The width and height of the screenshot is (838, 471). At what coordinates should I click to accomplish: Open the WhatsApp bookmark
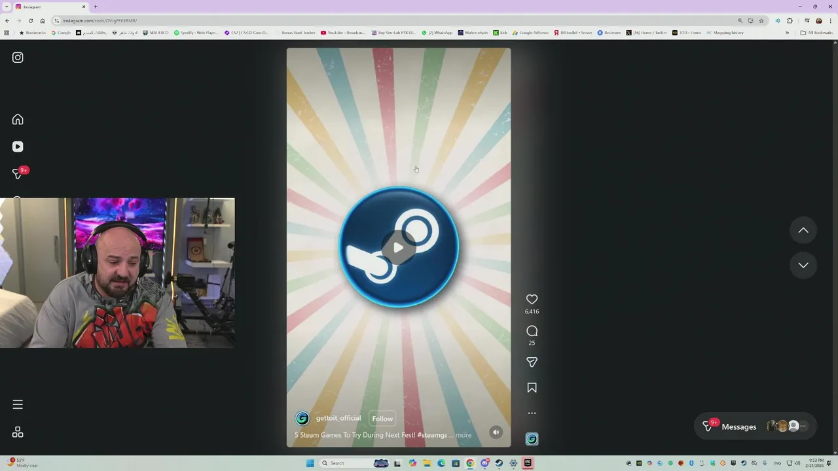[437, 33]
